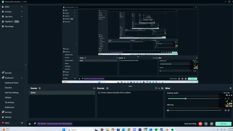Open Google Chrome from the taskbar
The width and height of the screenshot is (233, 131).
click(x=129, y=129)
